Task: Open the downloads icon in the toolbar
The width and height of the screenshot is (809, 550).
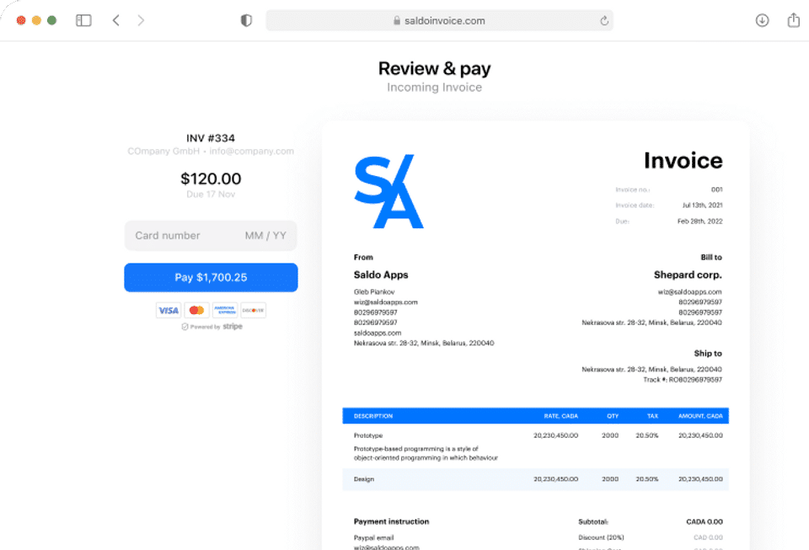Action: (x=762, y=20)
